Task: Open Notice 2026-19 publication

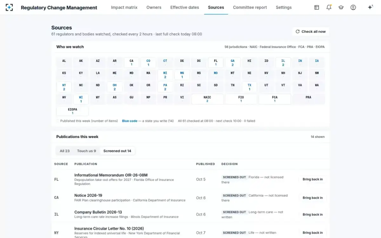Action: tap(88, 195)
